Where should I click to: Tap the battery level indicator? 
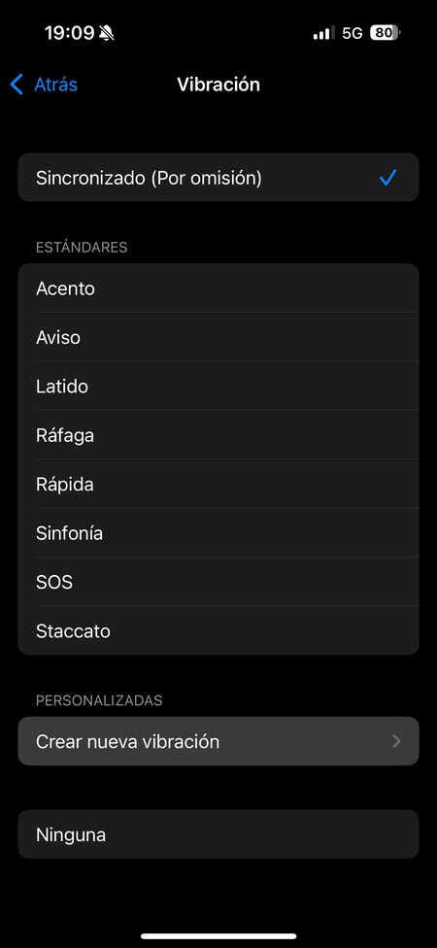click(385, 33)
